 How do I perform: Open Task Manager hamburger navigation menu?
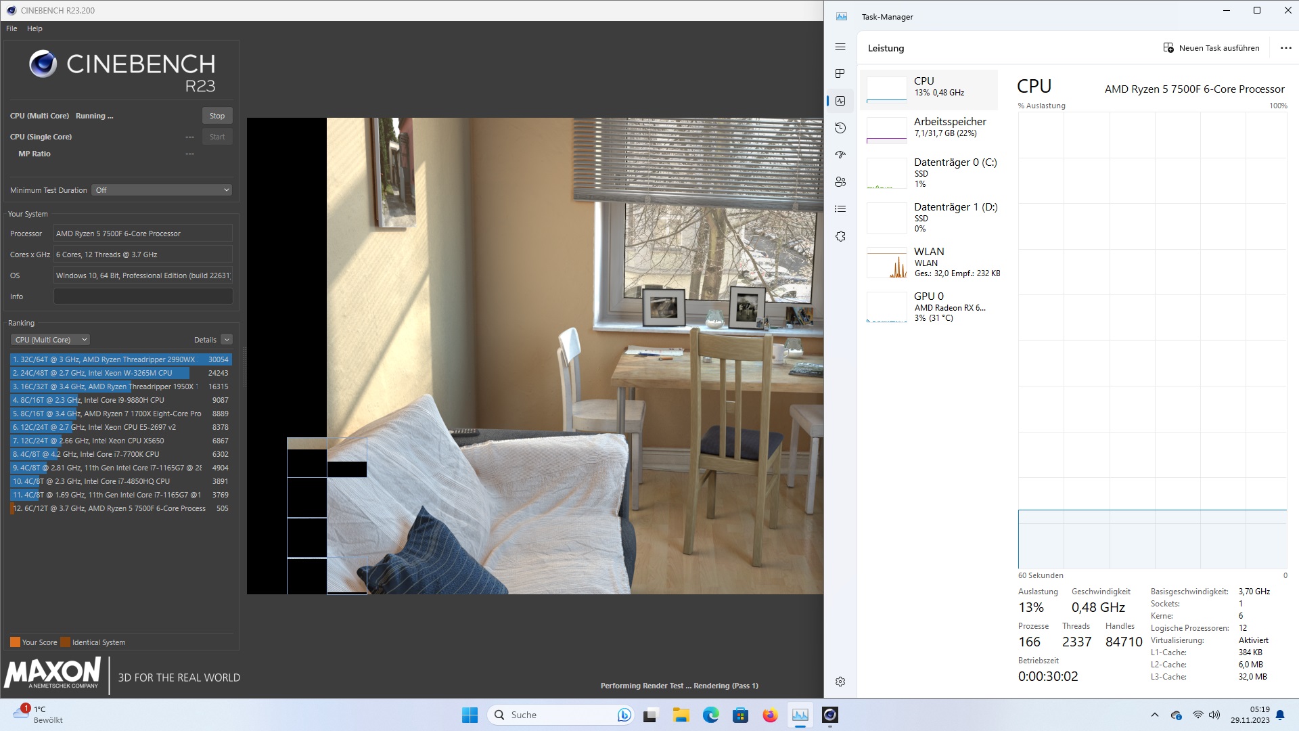point(840,47)
